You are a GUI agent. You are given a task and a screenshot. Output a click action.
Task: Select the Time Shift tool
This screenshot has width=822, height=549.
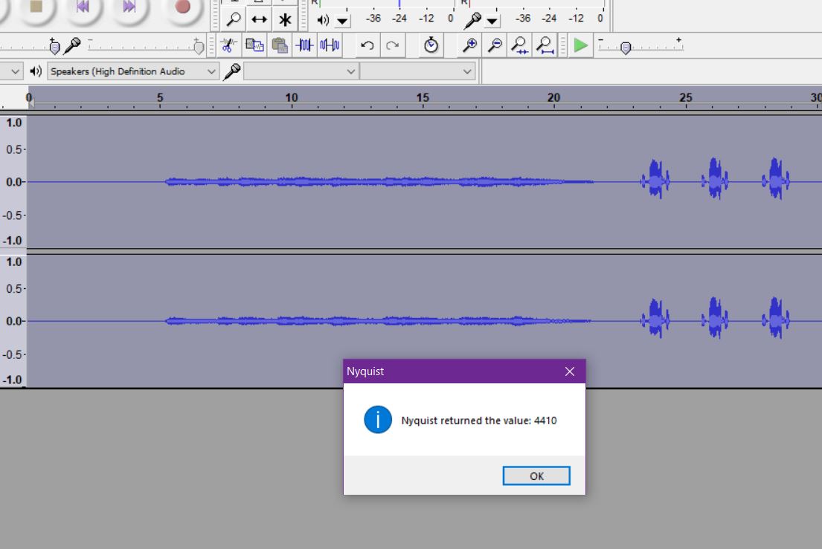click(259, 19)
